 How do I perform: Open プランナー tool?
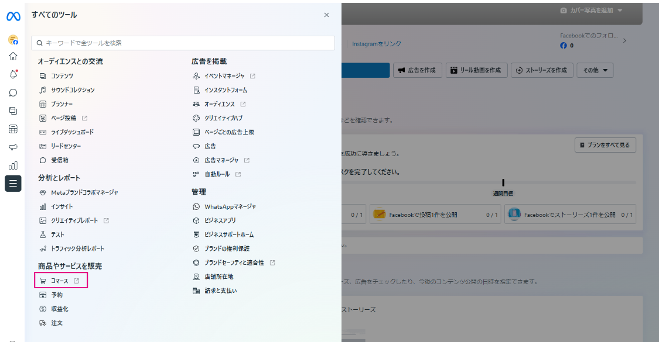pyautogui.click(x=56, y=104)
